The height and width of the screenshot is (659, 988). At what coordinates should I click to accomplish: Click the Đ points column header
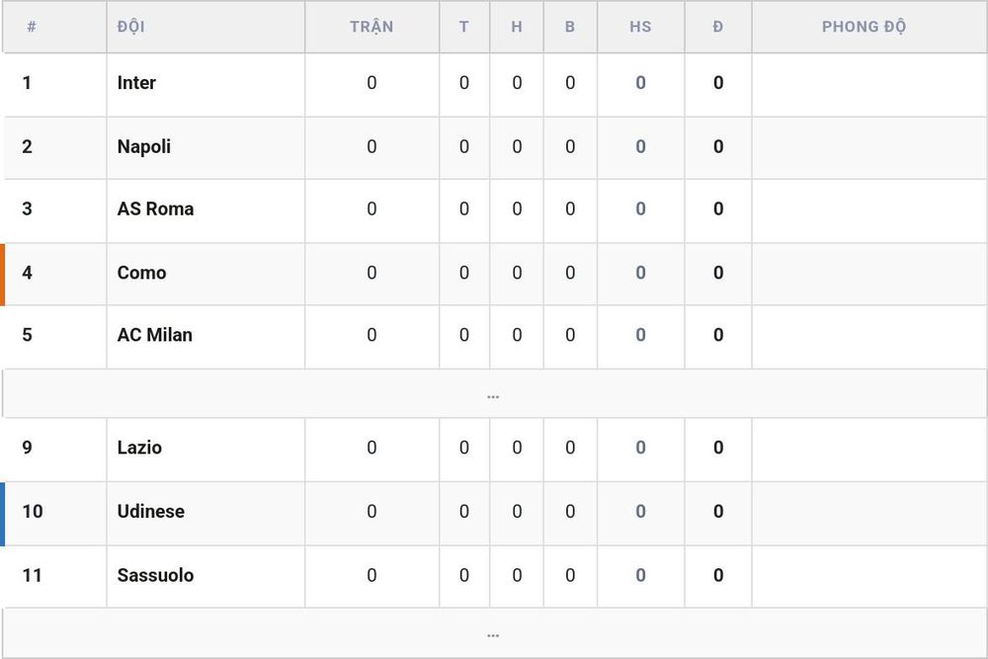pyautogui.click(x=717, y=27)
